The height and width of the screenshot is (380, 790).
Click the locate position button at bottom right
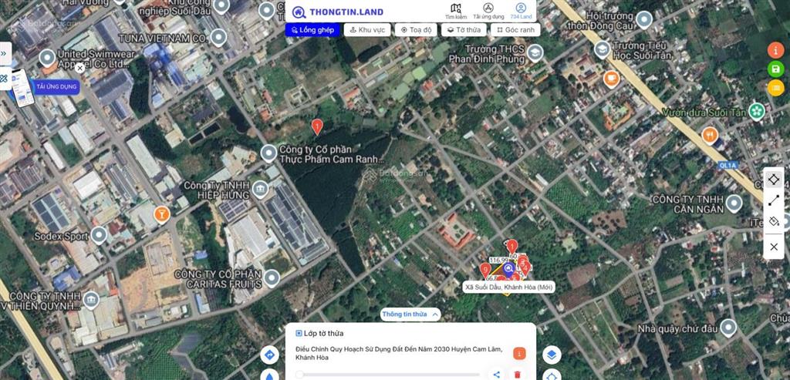click(x=552, y=375)
